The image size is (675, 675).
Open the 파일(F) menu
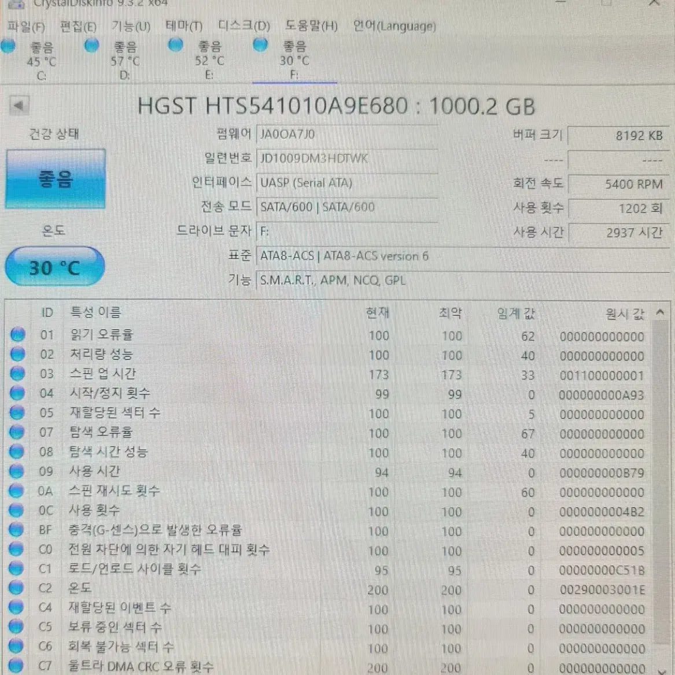click(x=26, y=27)
